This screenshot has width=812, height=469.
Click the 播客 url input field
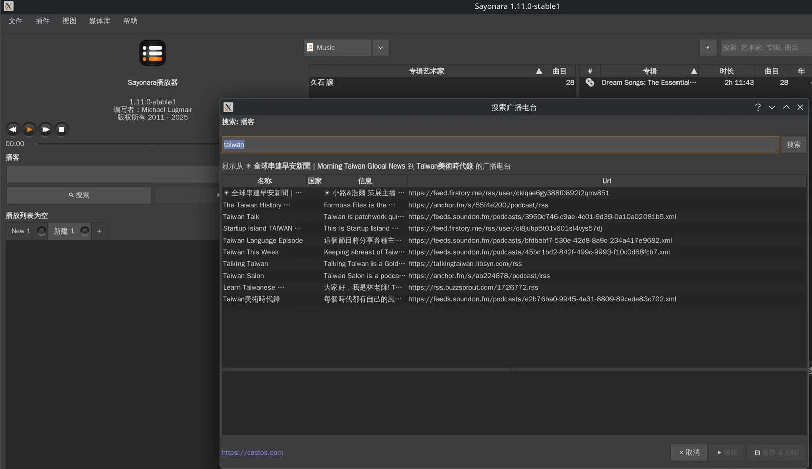click(113, 174)
